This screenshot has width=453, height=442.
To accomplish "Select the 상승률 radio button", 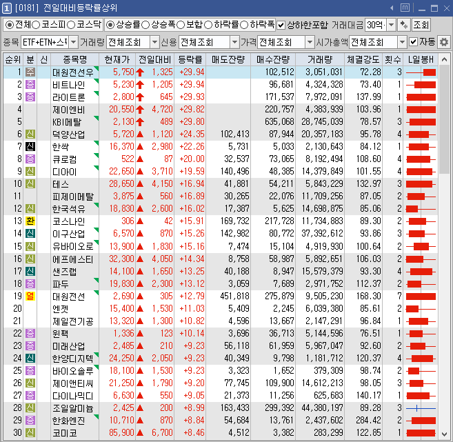I will [110, 25].
